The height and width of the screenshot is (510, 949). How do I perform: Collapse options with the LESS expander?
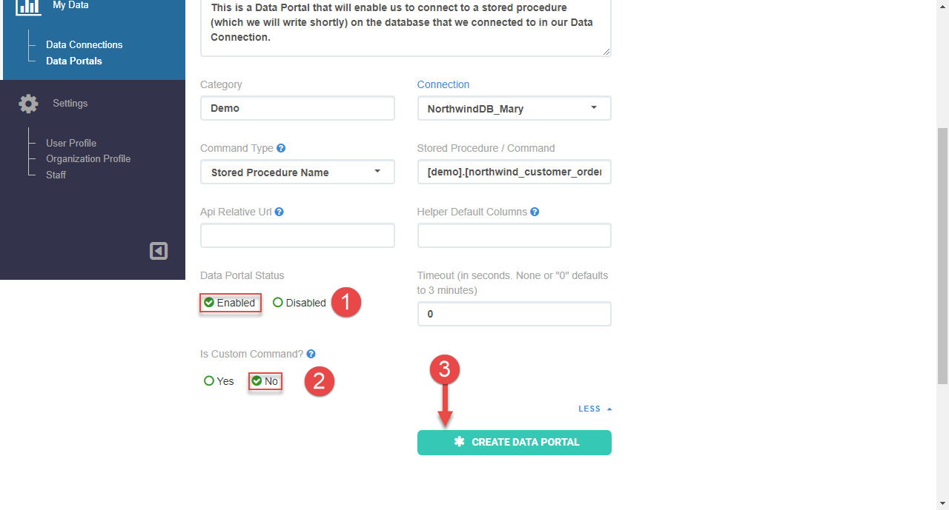click(x=595, y=409)
